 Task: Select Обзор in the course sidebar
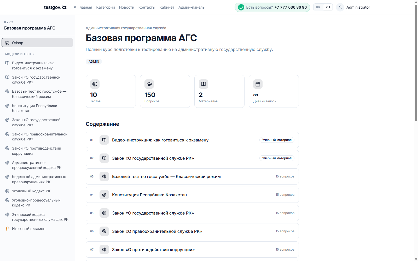37,43
